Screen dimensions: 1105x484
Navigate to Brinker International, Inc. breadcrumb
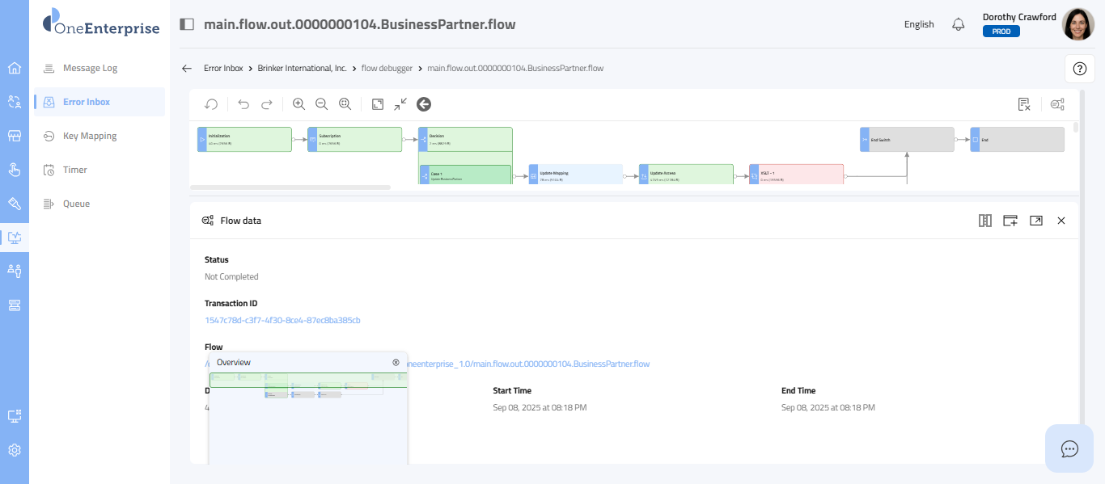(302, 69)
